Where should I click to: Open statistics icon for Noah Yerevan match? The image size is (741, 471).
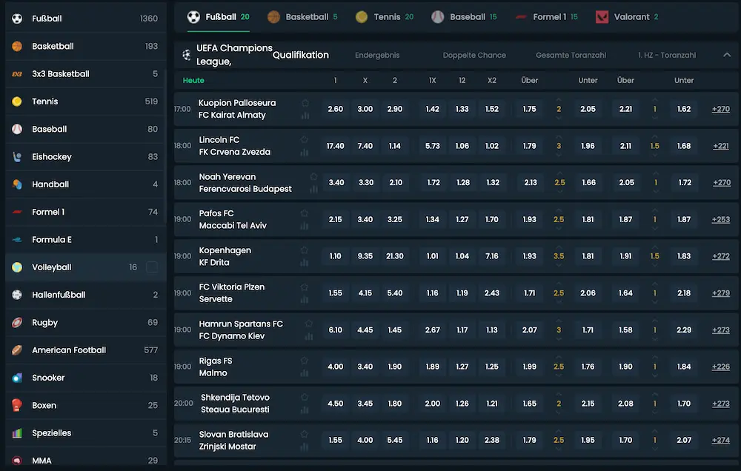point(313,189)
